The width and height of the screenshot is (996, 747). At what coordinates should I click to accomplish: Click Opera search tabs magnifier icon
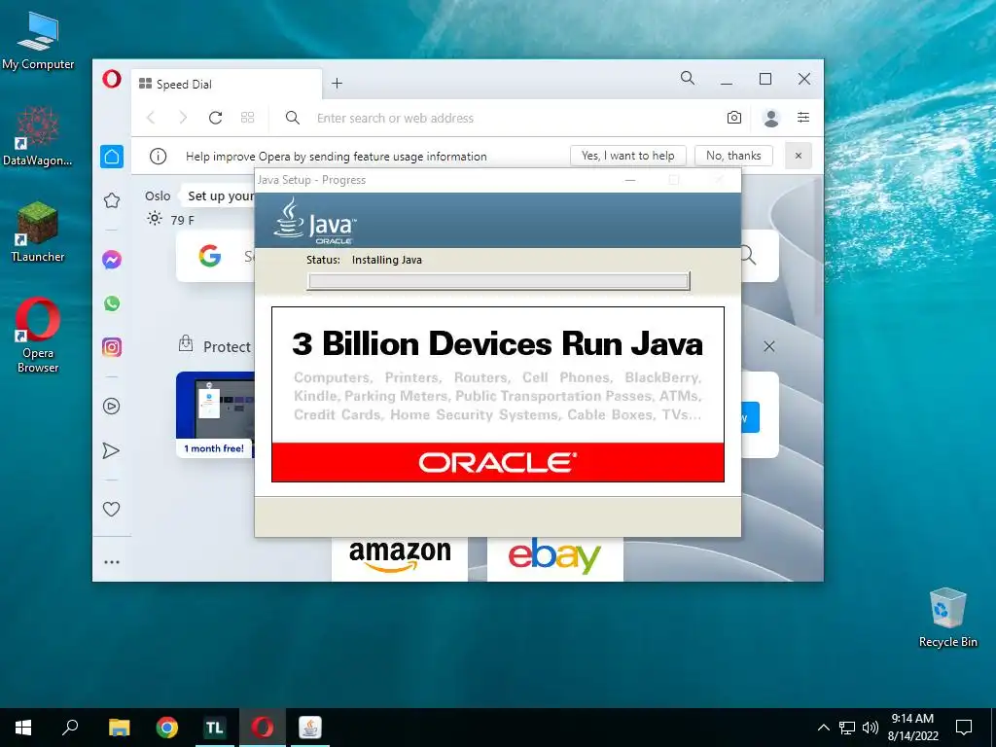click(x=688, y=78)
